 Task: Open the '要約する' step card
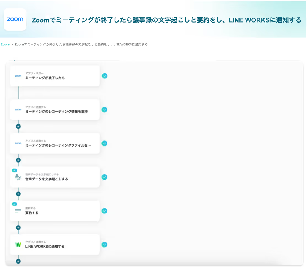tap(55, 211)
